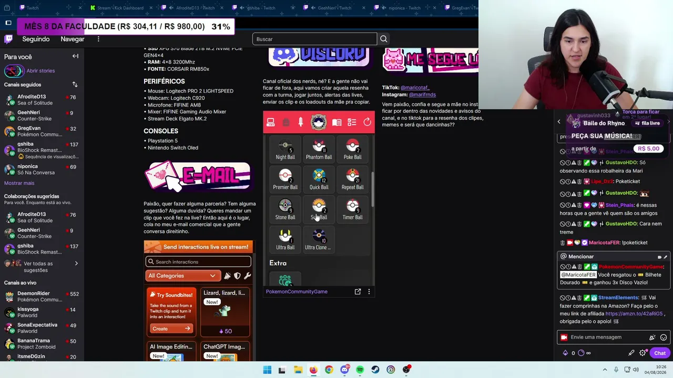The image size is (673, 378).
Task: Focus the Buscar search field
Action: click(314, 39)
